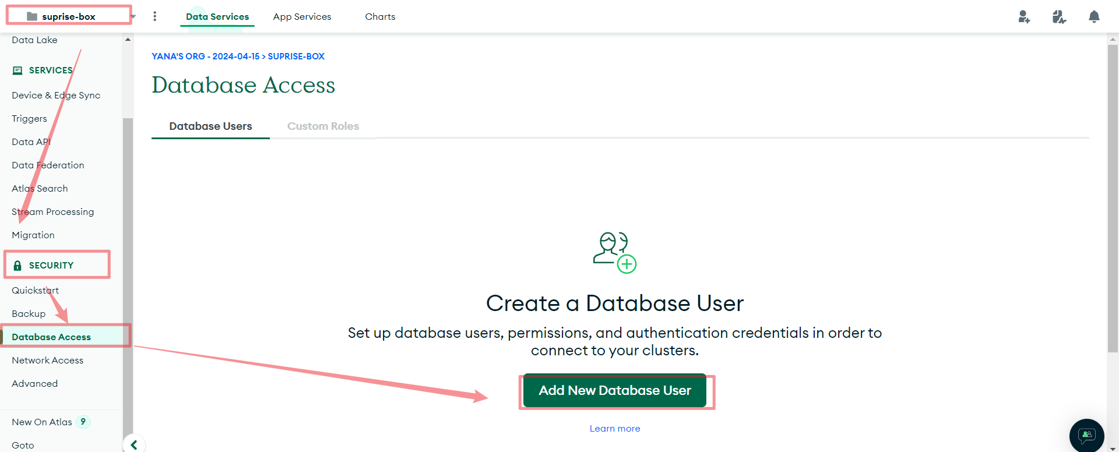
Task: Open the invite user icon
Action: 1024,17
